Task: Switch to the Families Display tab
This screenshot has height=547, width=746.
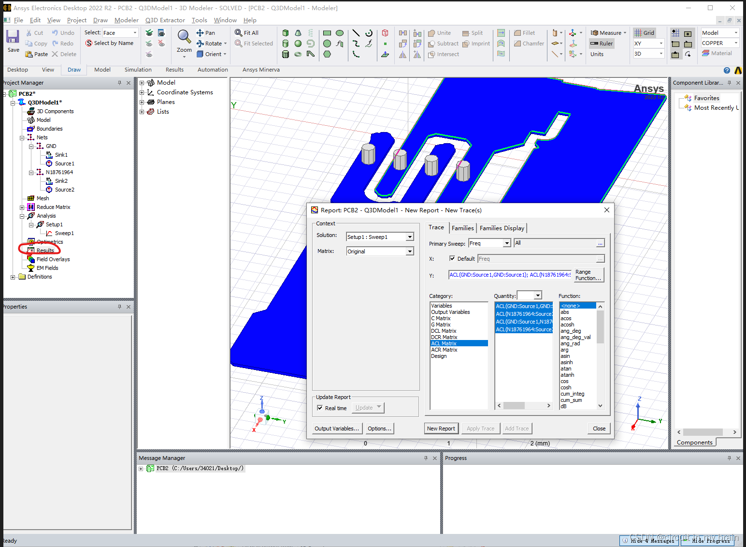Action: click(502, 228)
